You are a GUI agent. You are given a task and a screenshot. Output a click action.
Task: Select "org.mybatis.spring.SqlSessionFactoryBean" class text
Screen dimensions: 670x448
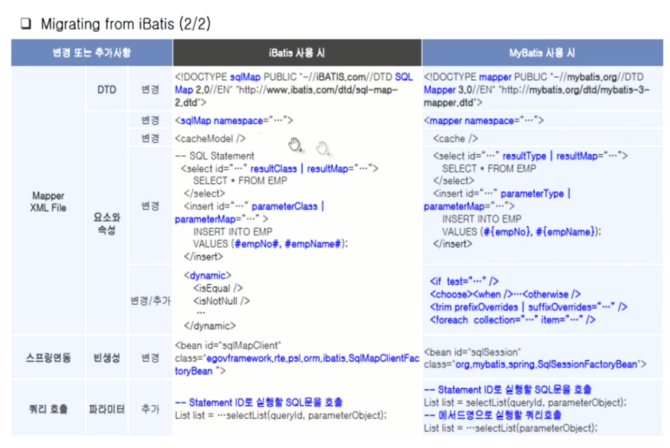pos(547,364)
